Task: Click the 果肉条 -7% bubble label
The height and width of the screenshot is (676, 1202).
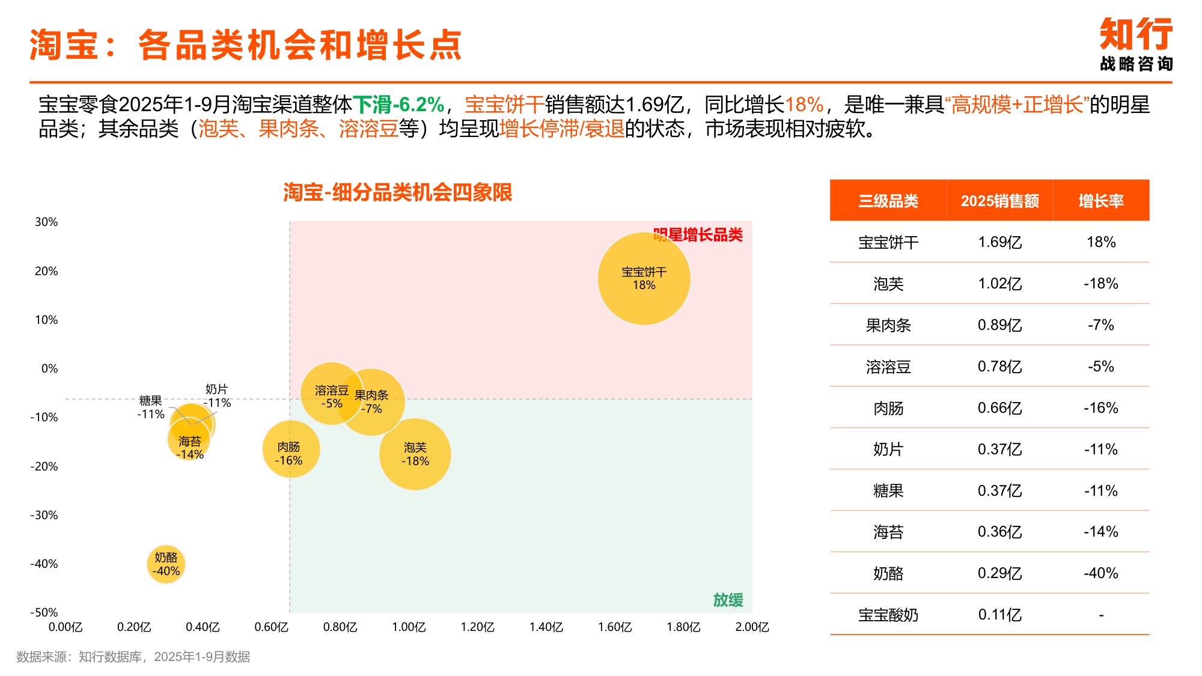Action: 371,402
